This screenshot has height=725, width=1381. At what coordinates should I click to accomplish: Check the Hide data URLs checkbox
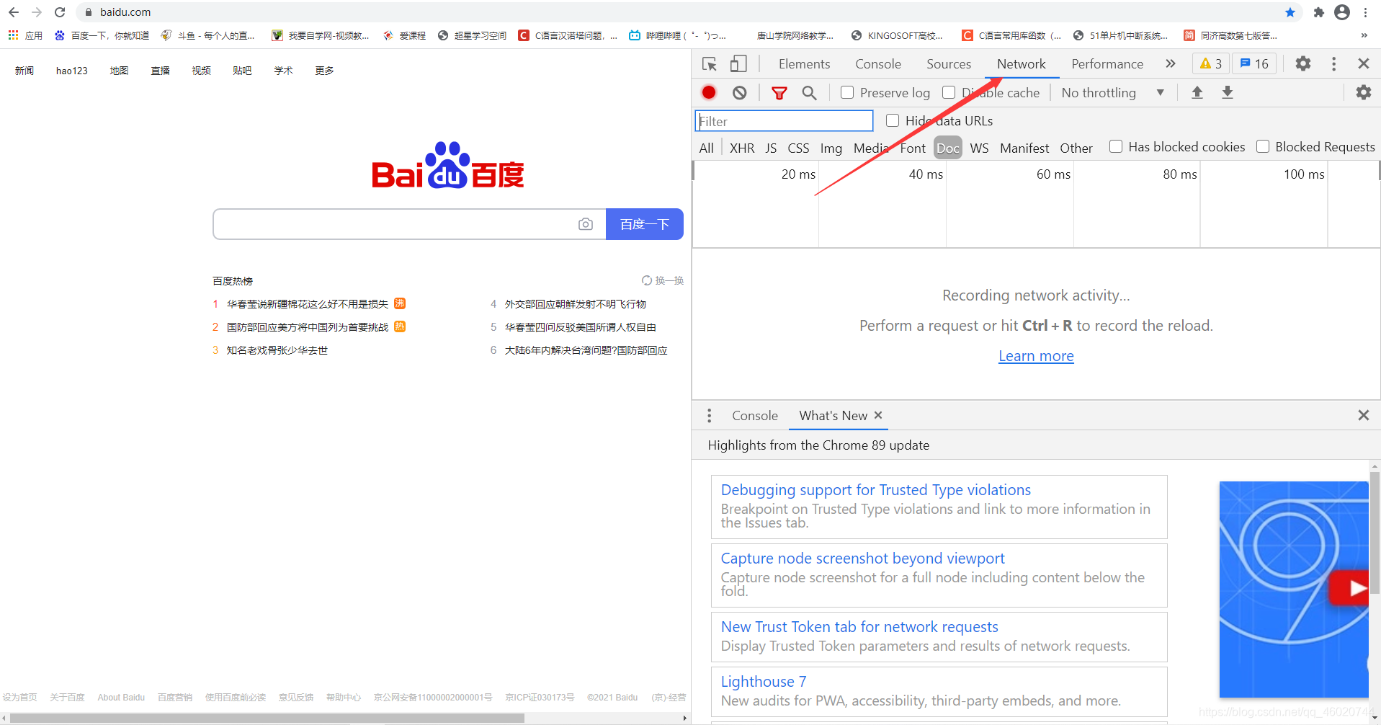(893, 120)
